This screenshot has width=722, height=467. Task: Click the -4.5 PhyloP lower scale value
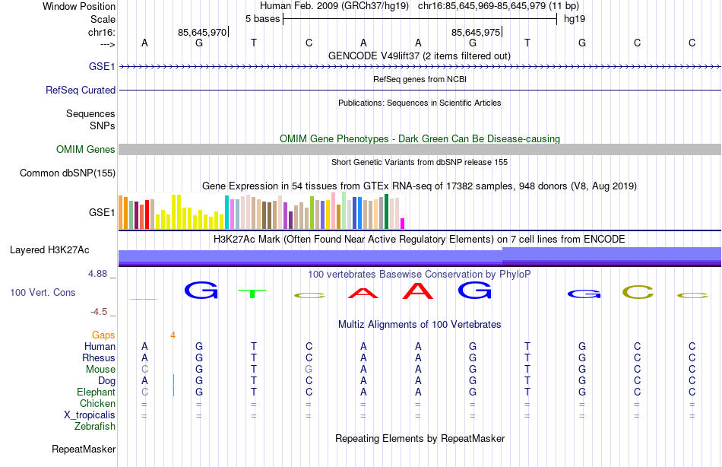click(99, 312)
